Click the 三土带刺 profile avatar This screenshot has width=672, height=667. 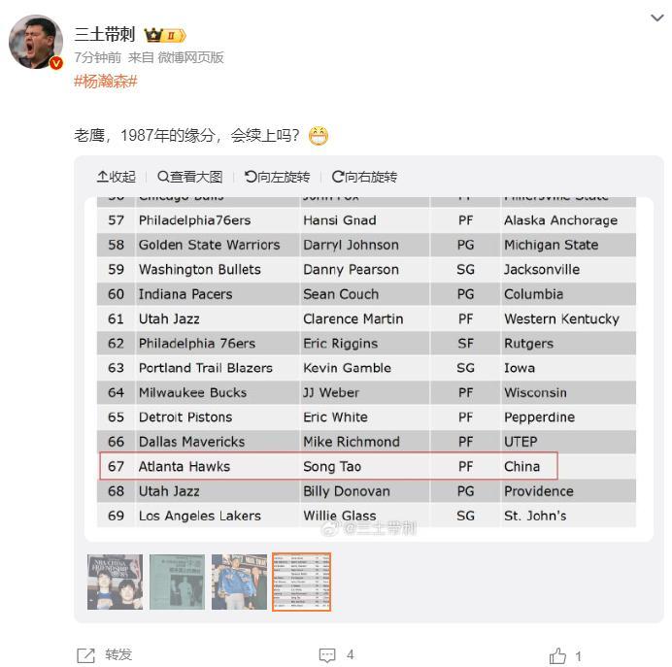click(36, 44)
